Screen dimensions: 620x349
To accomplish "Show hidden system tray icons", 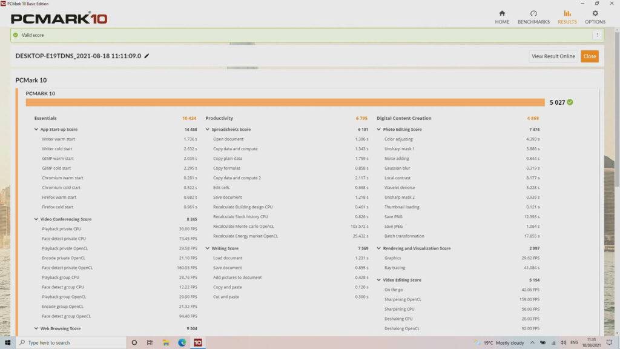I will click(x=532, y=343).
